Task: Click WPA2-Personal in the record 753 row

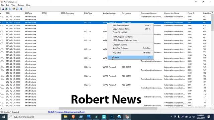Action: (x=109, y=76)
